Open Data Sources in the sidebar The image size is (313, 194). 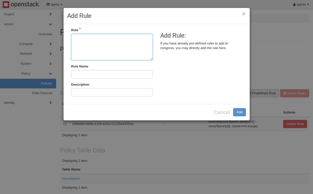[42, 93]
